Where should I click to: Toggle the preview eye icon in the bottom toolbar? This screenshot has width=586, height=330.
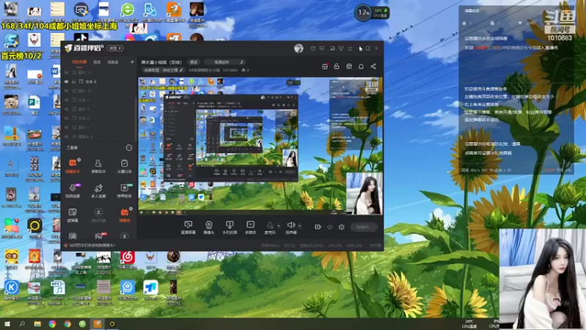click(x=330, y=227)
